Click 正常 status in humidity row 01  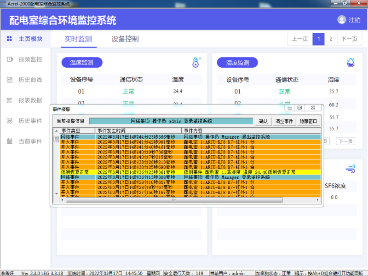[x=284, y=91]
